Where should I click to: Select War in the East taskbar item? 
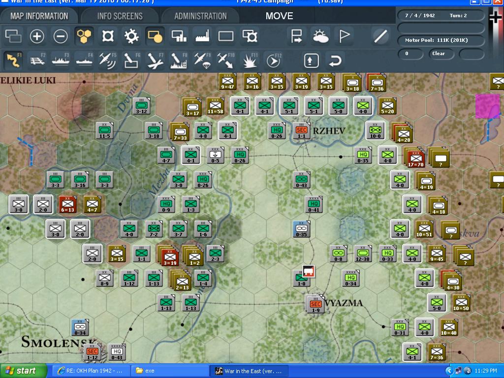tap(249, 371)
